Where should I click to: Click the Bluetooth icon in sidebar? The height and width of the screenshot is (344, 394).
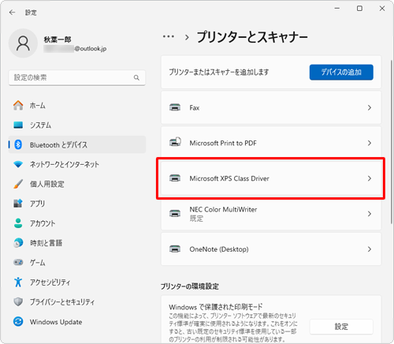tap(18, 144)
